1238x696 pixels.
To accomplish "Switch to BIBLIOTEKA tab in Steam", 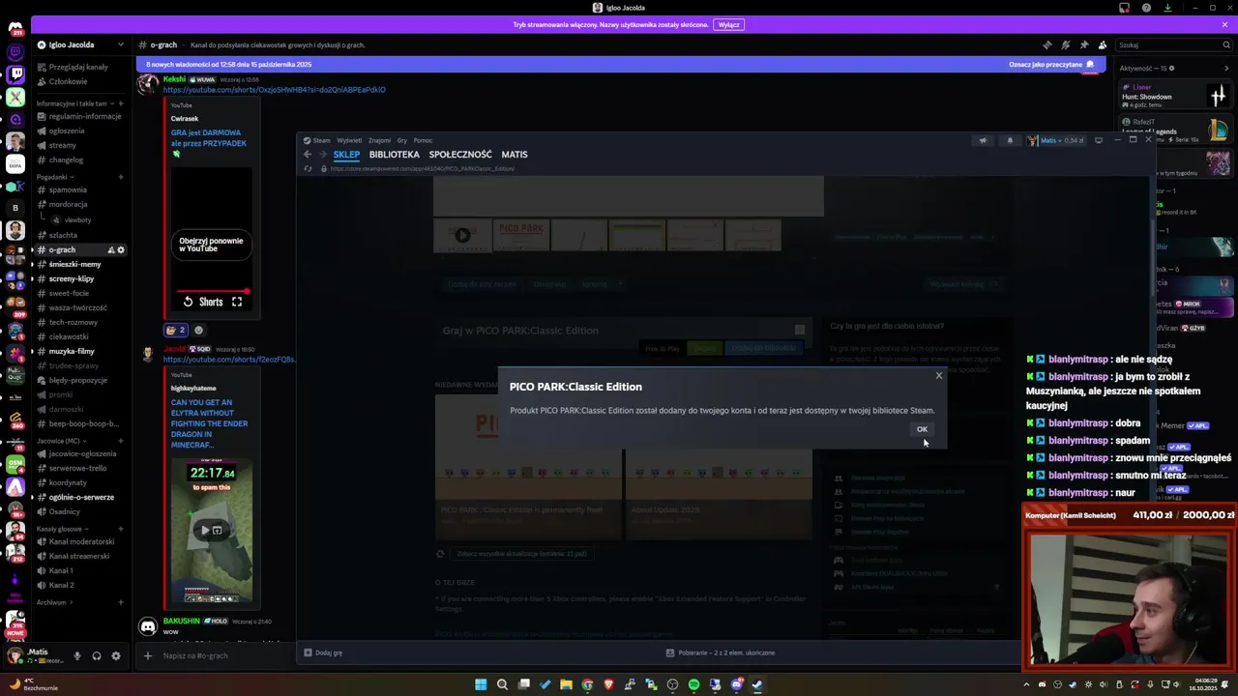I will [394, 155].
